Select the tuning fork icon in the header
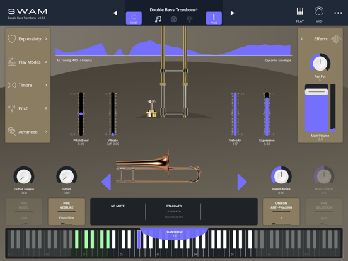 [190, 20]
